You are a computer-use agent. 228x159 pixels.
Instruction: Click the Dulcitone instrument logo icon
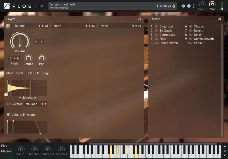click(8, 26)
